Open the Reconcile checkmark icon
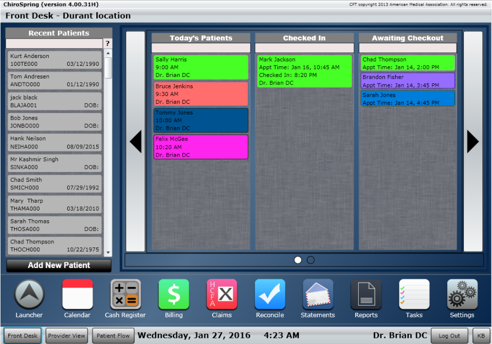The width and height of the screenshot is (492, 344). (270, 295)
